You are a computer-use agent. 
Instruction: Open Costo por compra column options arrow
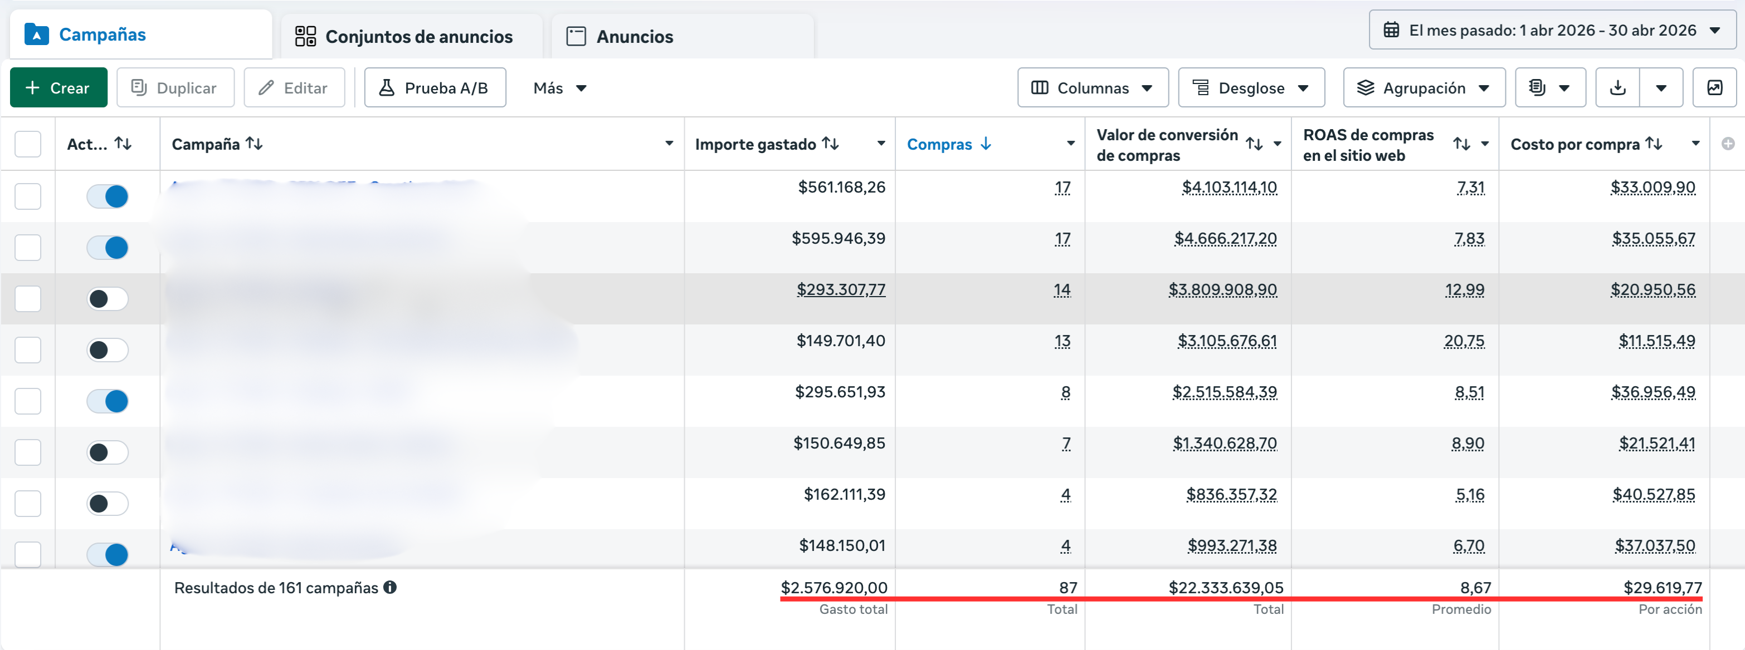point(1695,144)
